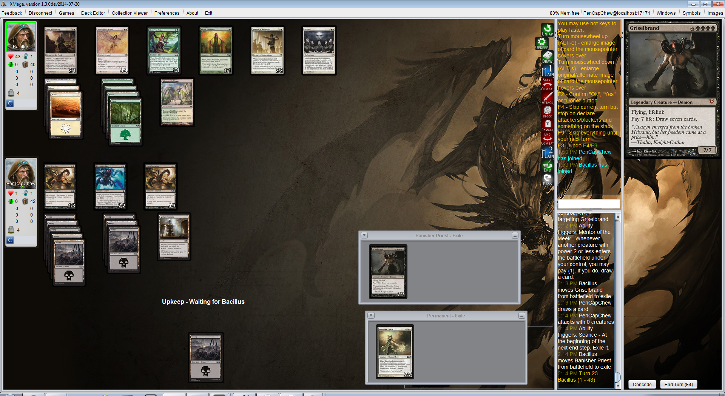Screen dimensions: 725x396
Task: Click PenCapChew's red heart life icon
Action: point(11,193)
